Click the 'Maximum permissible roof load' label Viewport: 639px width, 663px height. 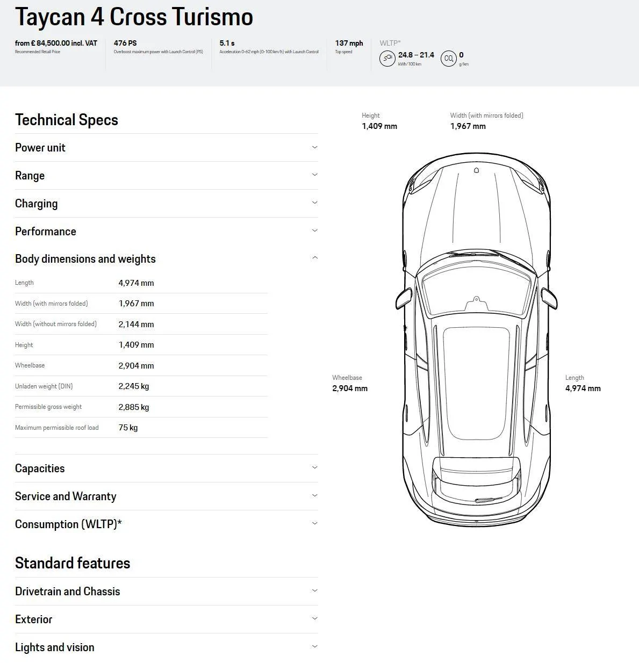click(x=56, y=428)
